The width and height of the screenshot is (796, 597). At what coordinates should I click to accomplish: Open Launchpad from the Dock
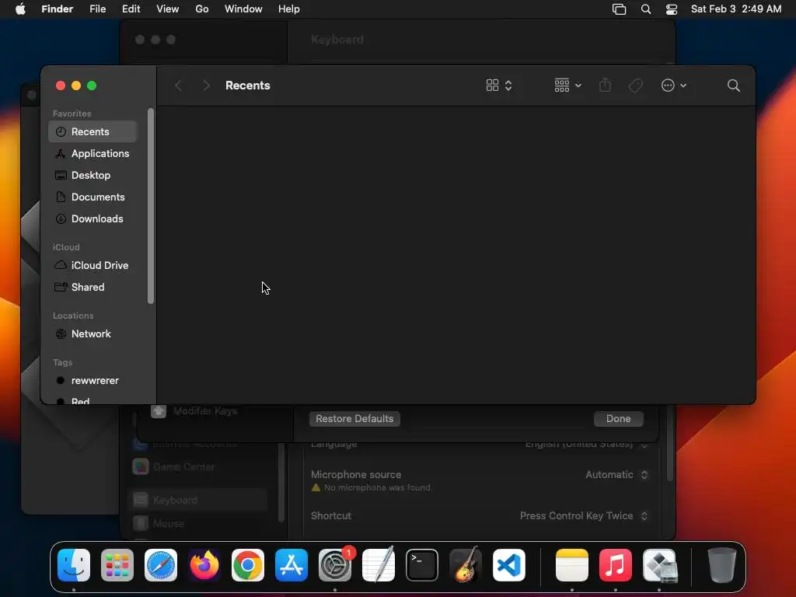pyautogui.click(x=117, y=565)
